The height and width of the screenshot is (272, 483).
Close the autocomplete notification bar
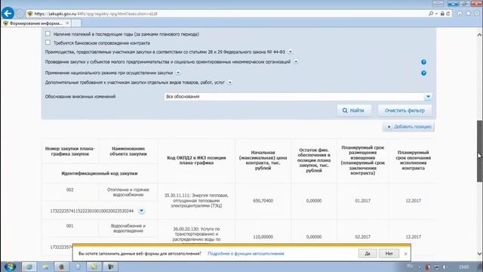405,254
